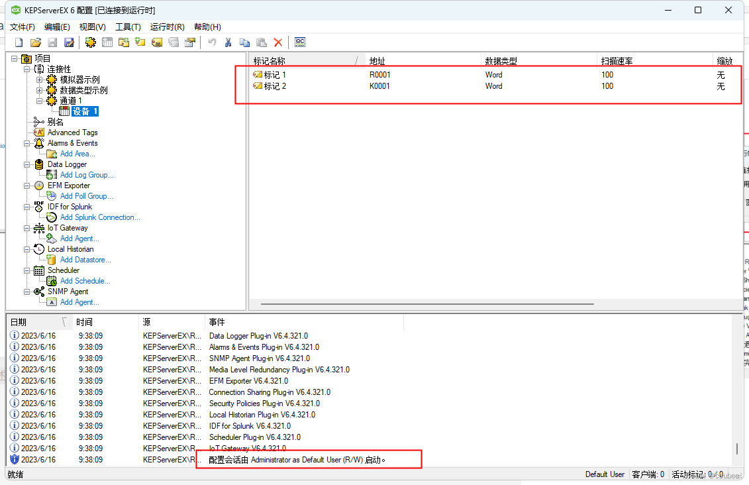This screenshot has width=749, height=485.
Task: Select the 标记 2 tag row
Action: tap(495, 86)
